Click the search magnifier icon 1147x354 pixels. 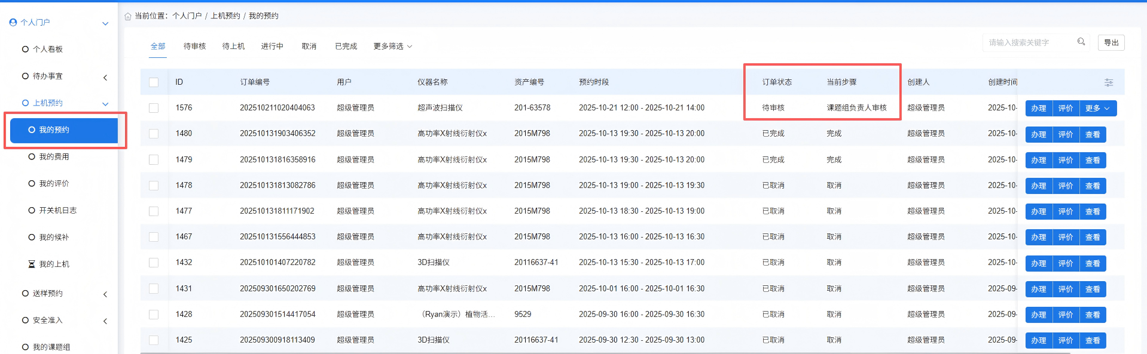pos(1081,42)
